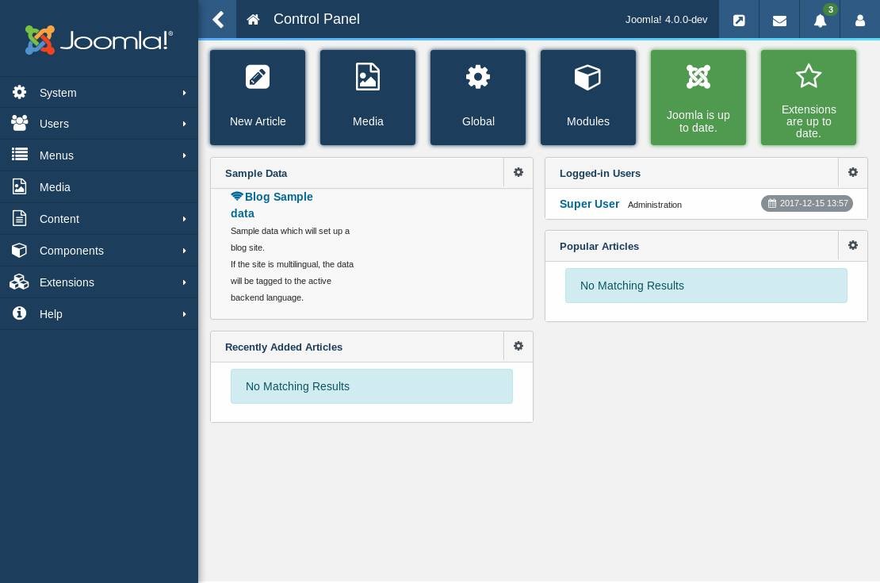880x583 pixels.
Task: Click the System gear icon in sidebar
Action: pyautogui.click(x=20, y=92)
